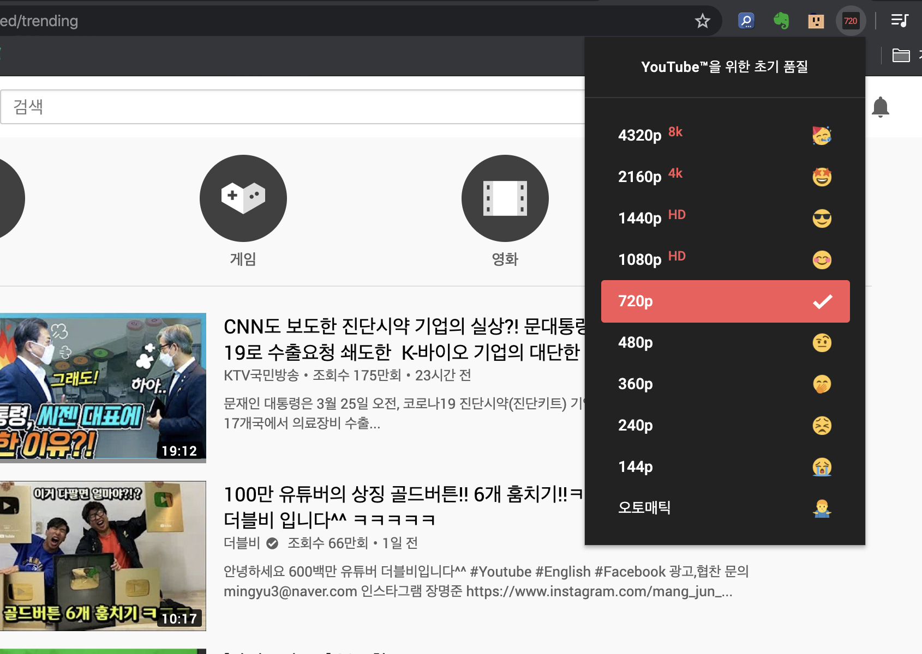This screenshot has width=922, height=654.
Task: Open the blue search extension icon
Action: (x=746, y=21)
